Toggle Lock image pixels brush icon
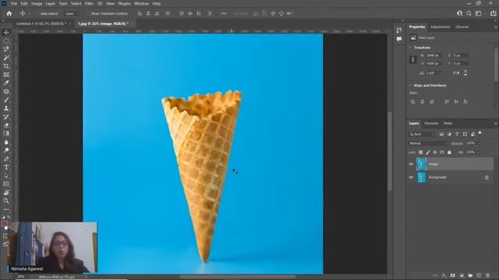Screen dimensions: 499x280 [x=428, y=152]
